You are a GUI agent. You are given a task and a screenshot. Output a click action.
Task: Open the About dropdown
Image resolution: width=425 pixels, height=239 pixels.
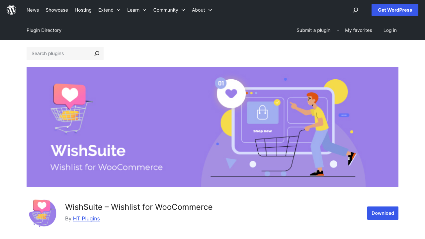202,10
